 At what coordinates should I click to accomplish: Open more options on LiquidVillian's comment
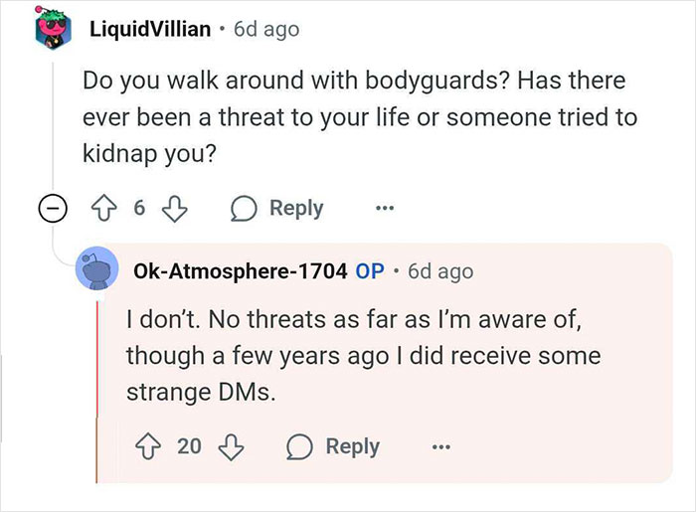[x=385, y=208]
